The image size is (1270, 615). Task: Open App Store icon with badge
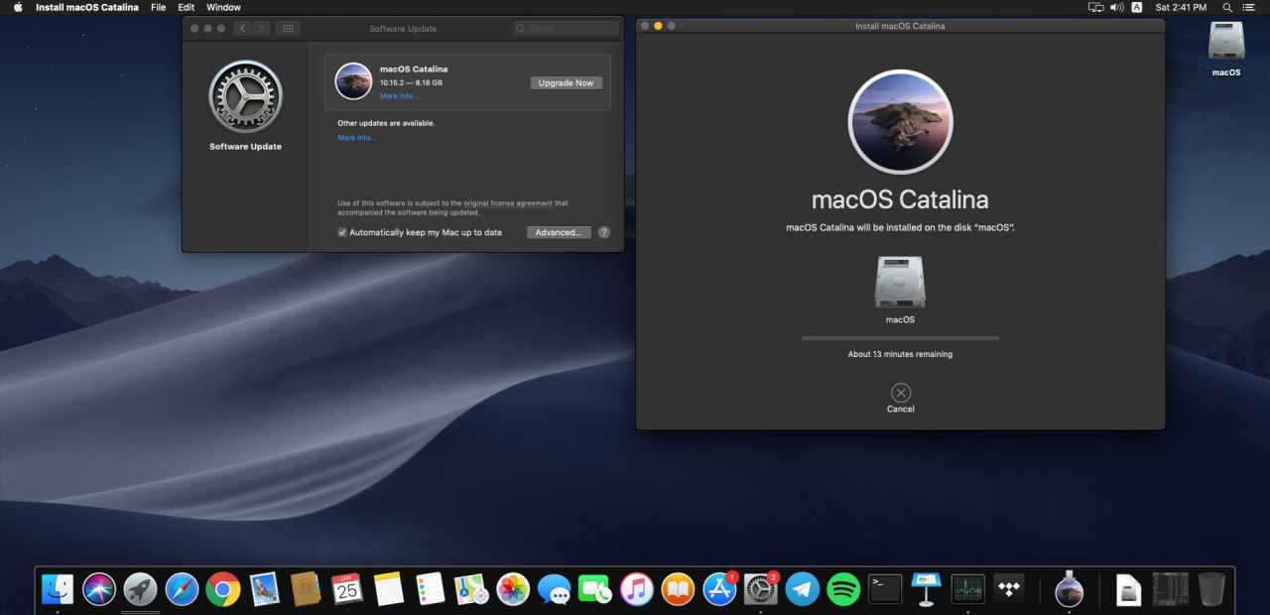(x=719, y=589)
